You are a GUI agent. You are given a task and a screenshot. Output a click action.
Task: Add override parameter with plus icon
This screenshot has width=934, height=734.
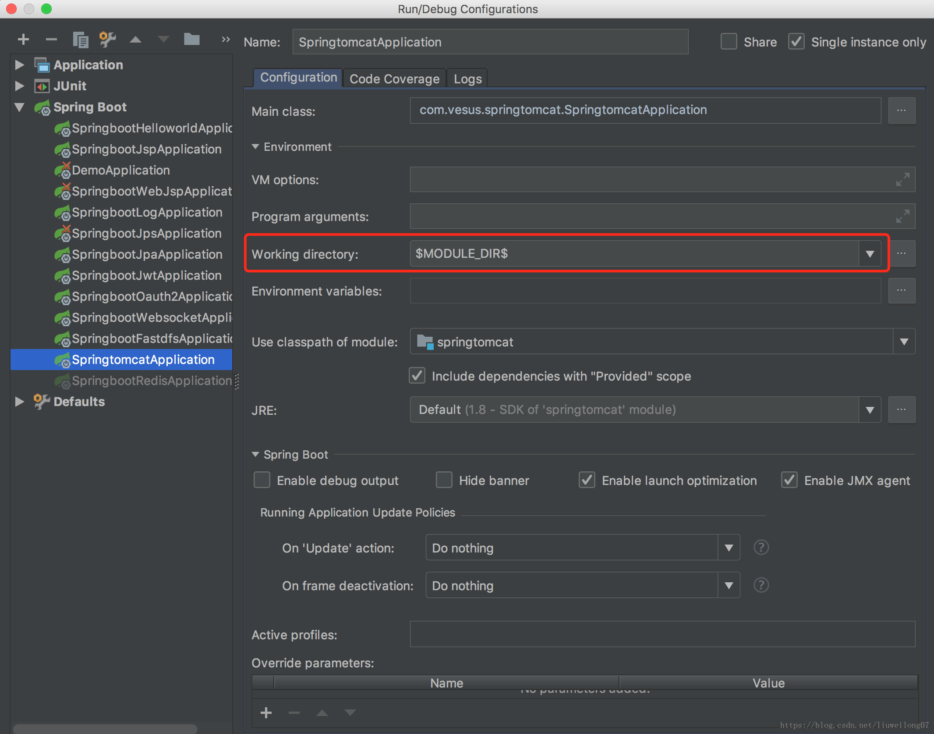coord(266,713)
